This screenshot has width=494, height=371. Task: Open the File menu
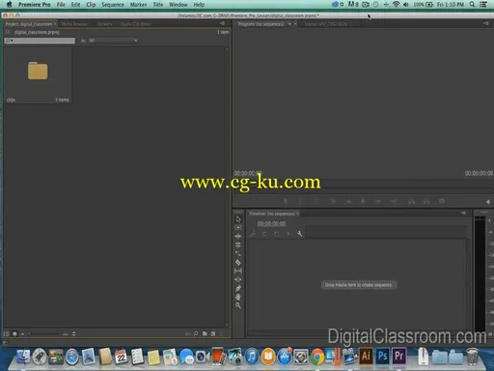click(x=61, y=5)
